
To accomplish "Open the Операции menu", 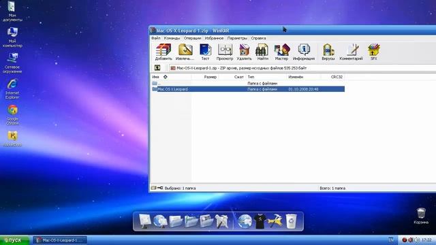I will pos(192,38).
